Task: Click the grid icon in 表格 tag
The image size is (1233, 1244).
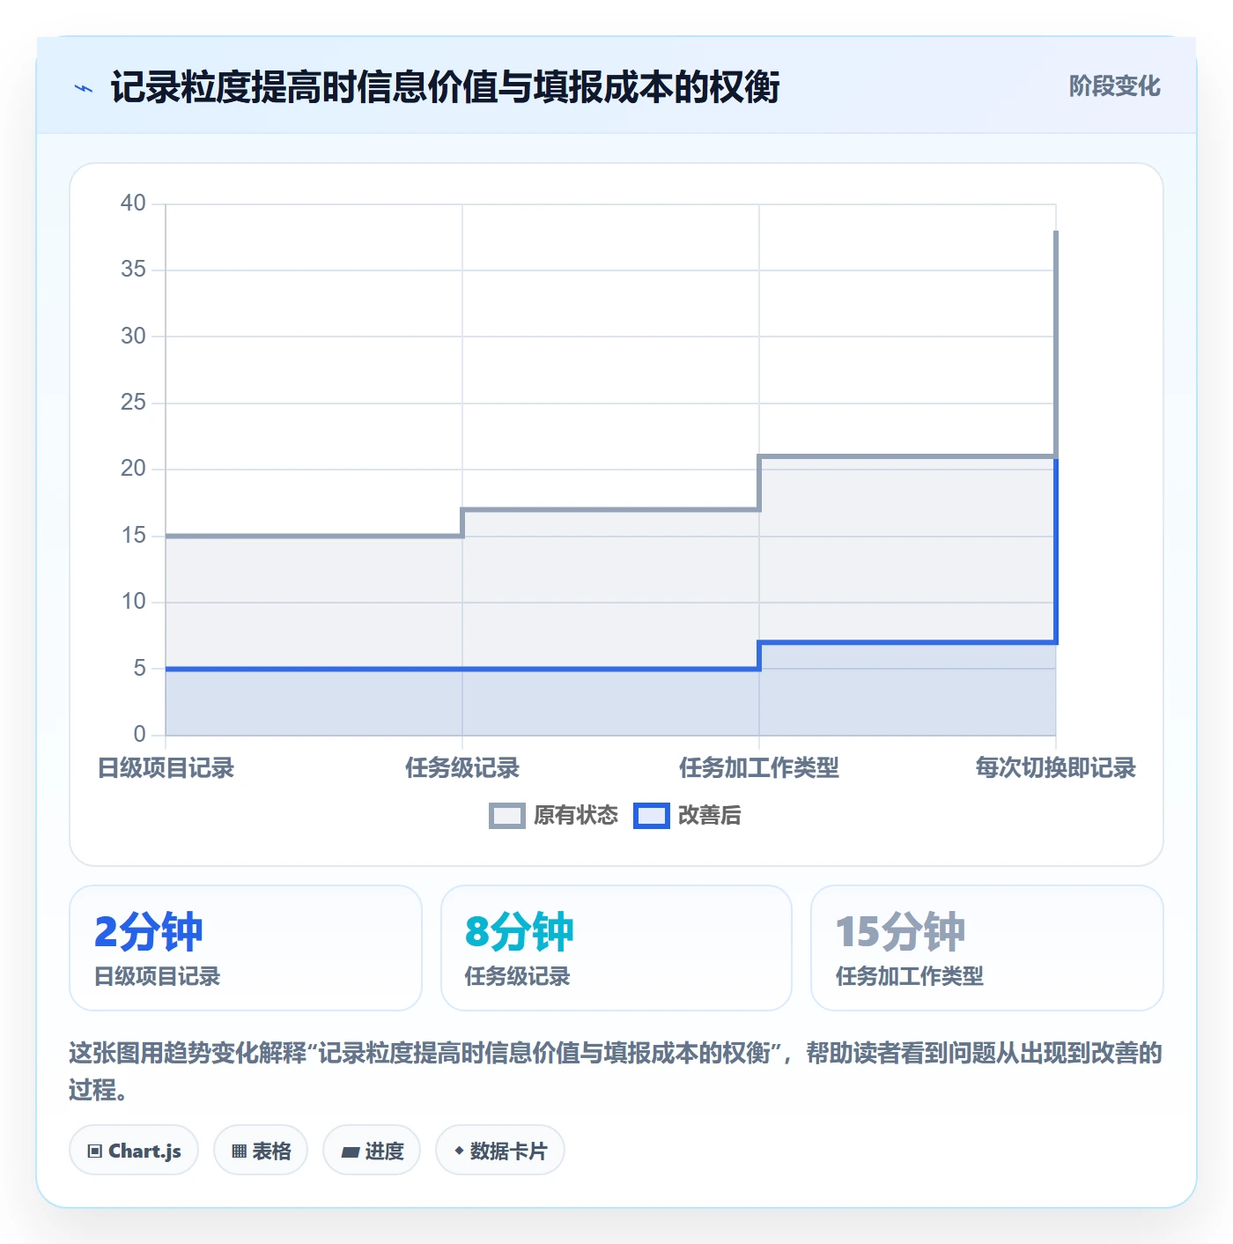Action: tap(239, 1151)
